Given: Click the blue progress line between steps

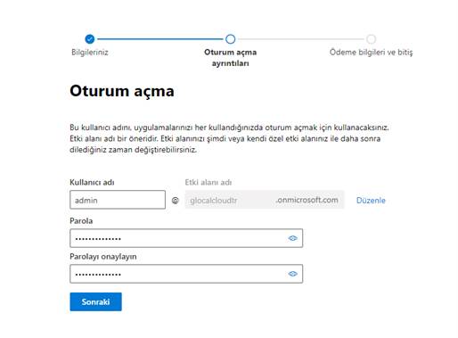Looking at the screenshot, I should [159, 39].
